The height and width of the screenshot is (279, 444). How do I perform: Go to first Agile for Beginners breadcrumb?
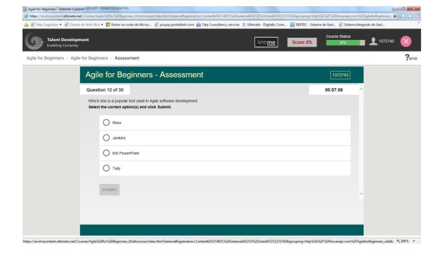click(x=46, y=58)
